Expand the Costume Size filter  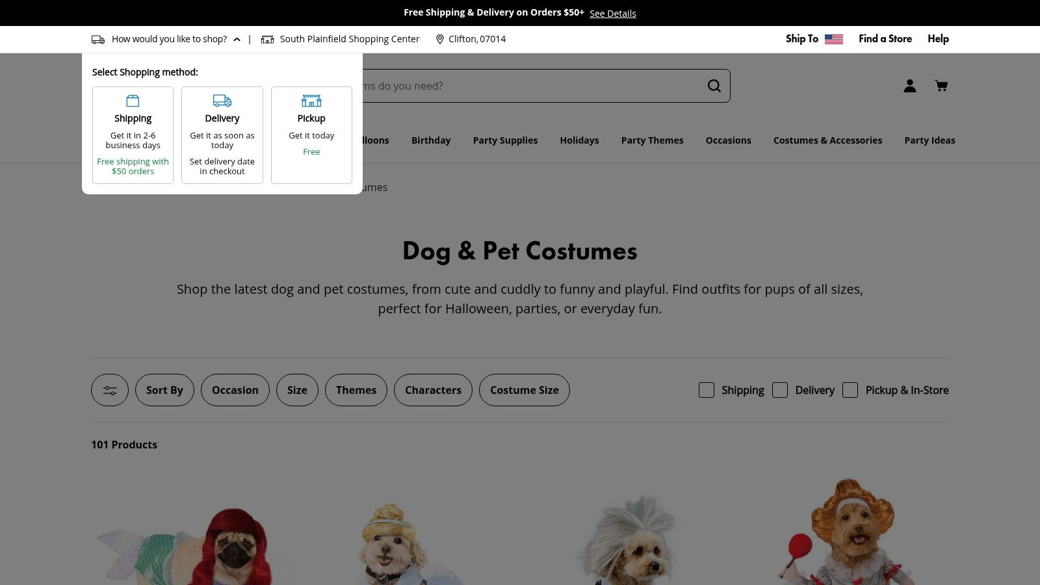pos(524,390)
